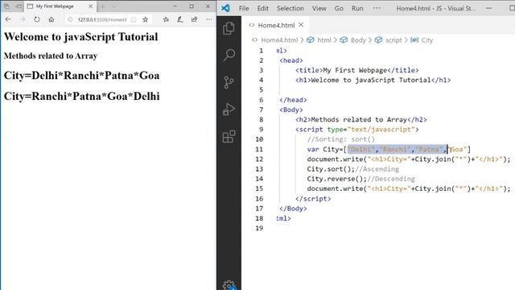The height and width of the screenshot is (290, 515).
Task: Click the script type attribute on line 9
Action: (x=371, y=130)
